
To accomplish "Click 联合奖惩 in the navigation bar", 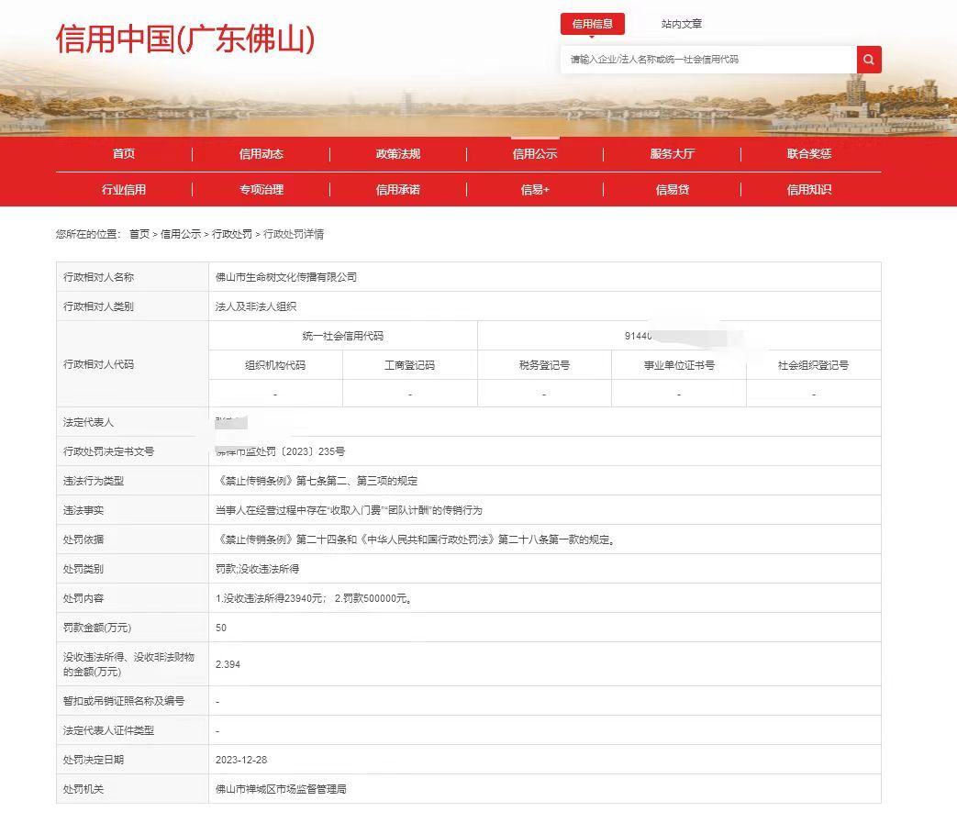I will click(808, 154).
